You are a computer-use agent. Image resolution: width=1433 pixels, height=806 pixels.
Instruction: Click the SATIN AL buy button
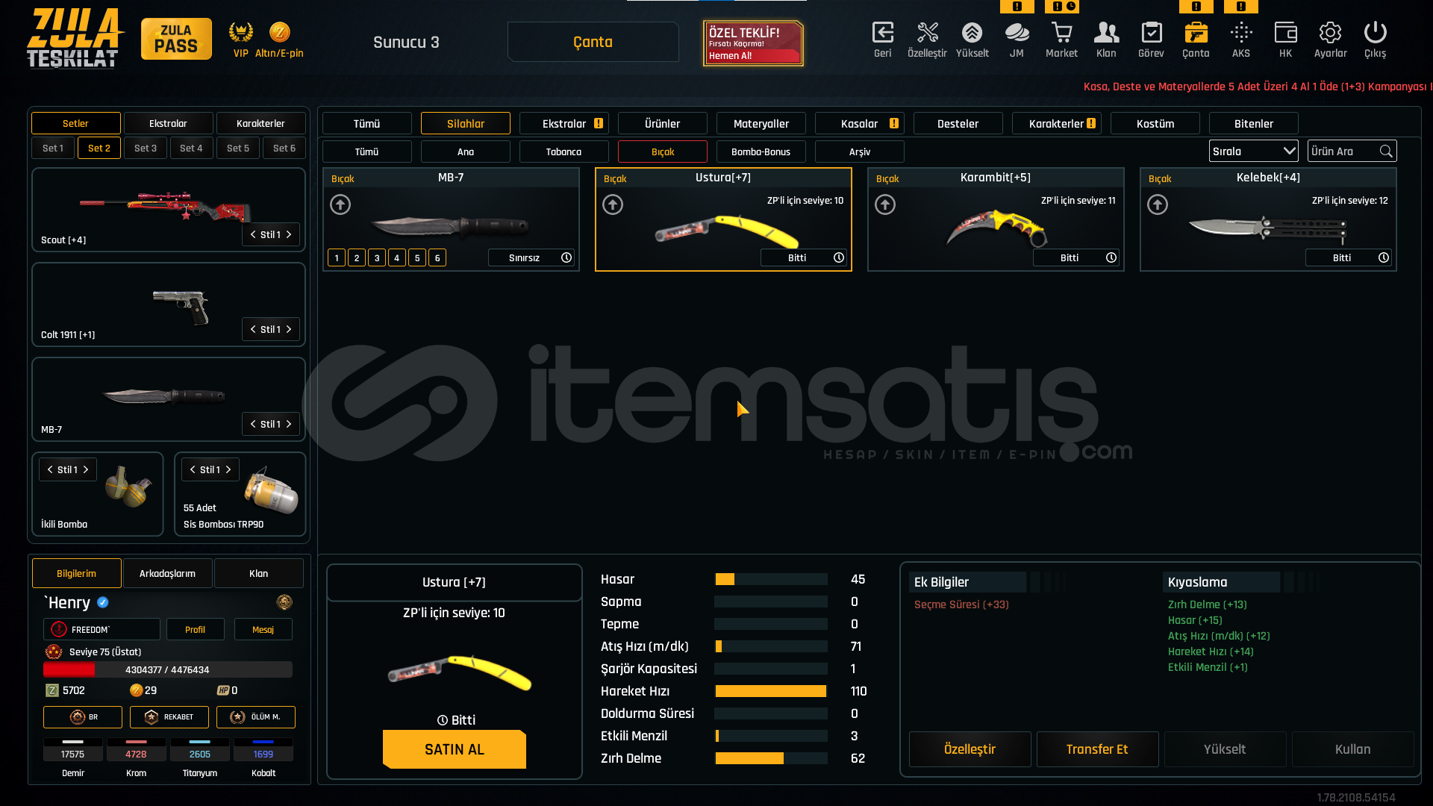click(x=455, y=749)
